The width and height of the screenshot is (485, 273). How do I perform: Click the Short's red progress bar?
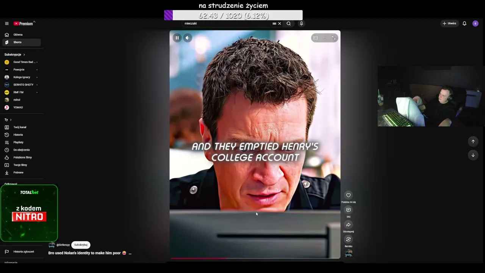[x=255, y=258]
